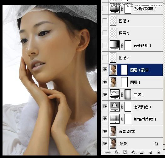Click the trash icon to delete the layer
This screenshot has height=158, width=165.
[x=159, y=152]
